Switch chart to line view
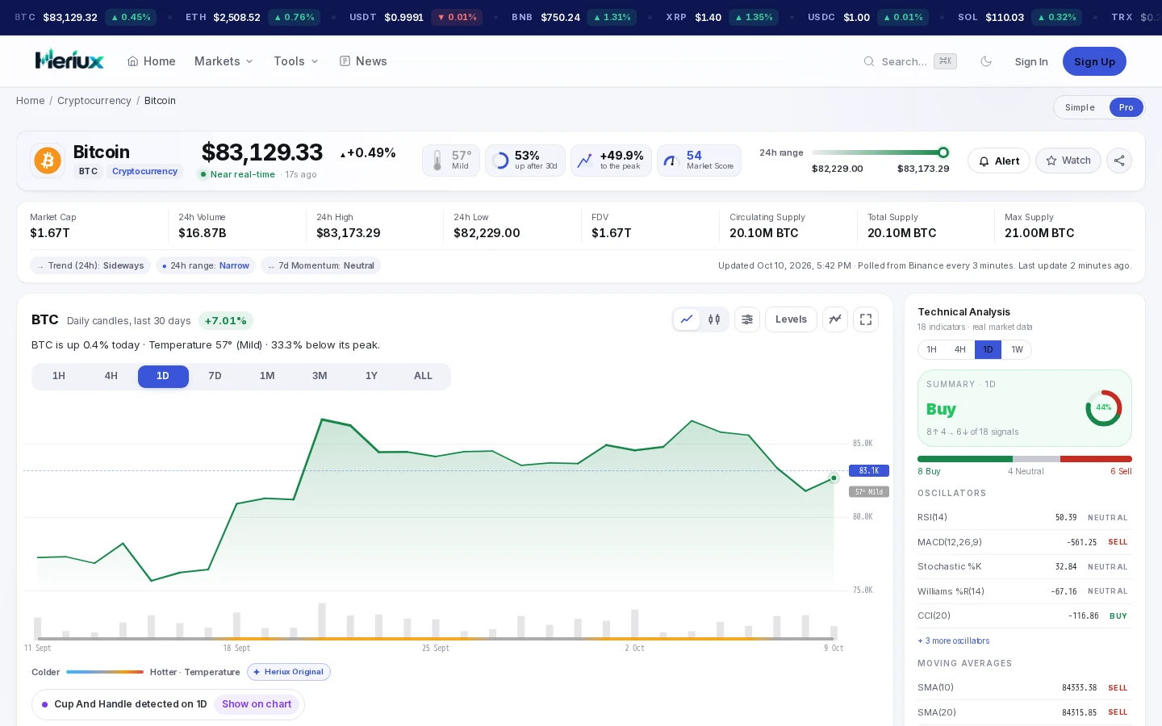1162x726 pixels. [687, 319]
